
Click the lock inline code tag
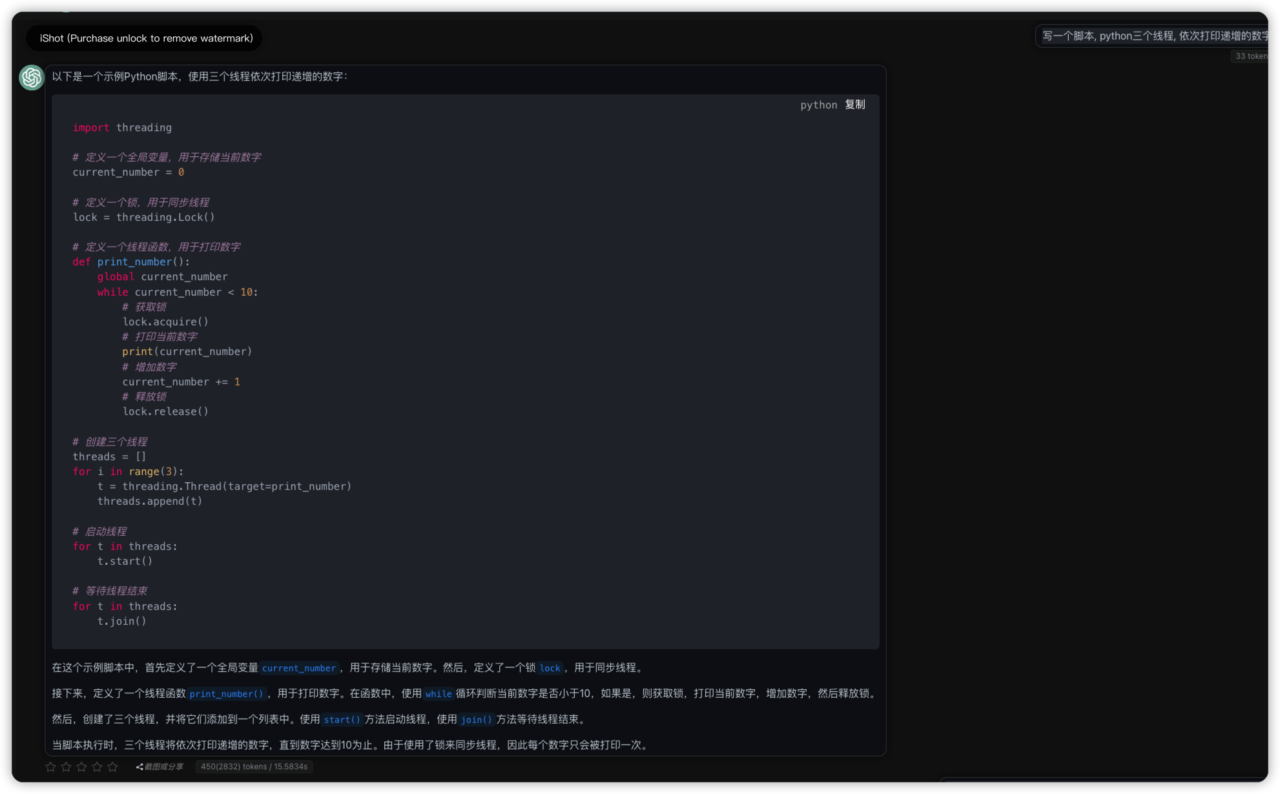click(550, 668)
